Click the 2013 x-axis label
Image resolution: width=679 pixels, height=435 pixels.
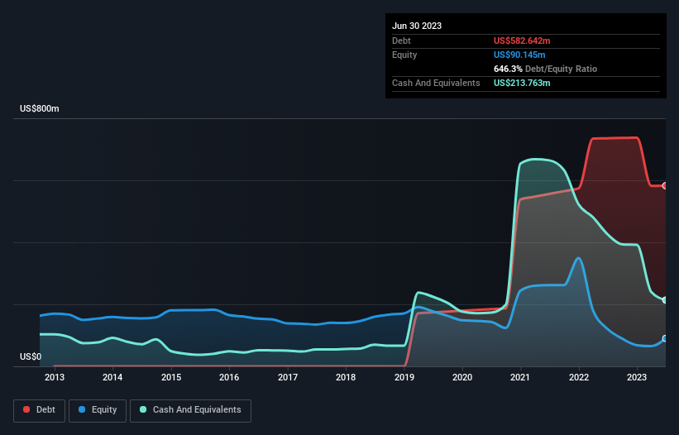click(x=55, y=377)
